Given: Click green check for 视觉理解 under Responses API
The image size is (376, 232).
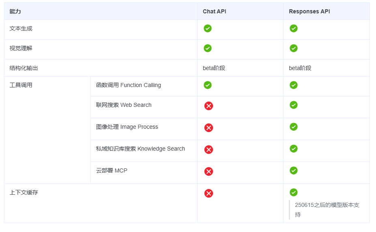Looking at the screenshot, I should (294, 48).
